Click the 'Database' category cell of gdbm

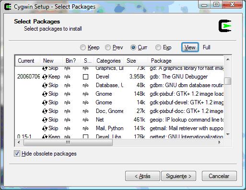point(109,85)
